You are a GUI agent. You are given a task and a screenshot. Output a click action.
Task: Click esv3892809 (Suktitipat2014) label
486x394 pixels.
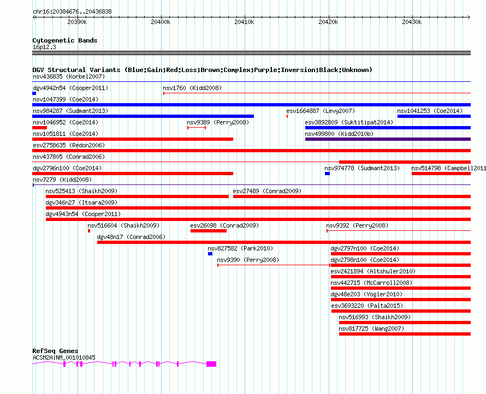(349, 122)
